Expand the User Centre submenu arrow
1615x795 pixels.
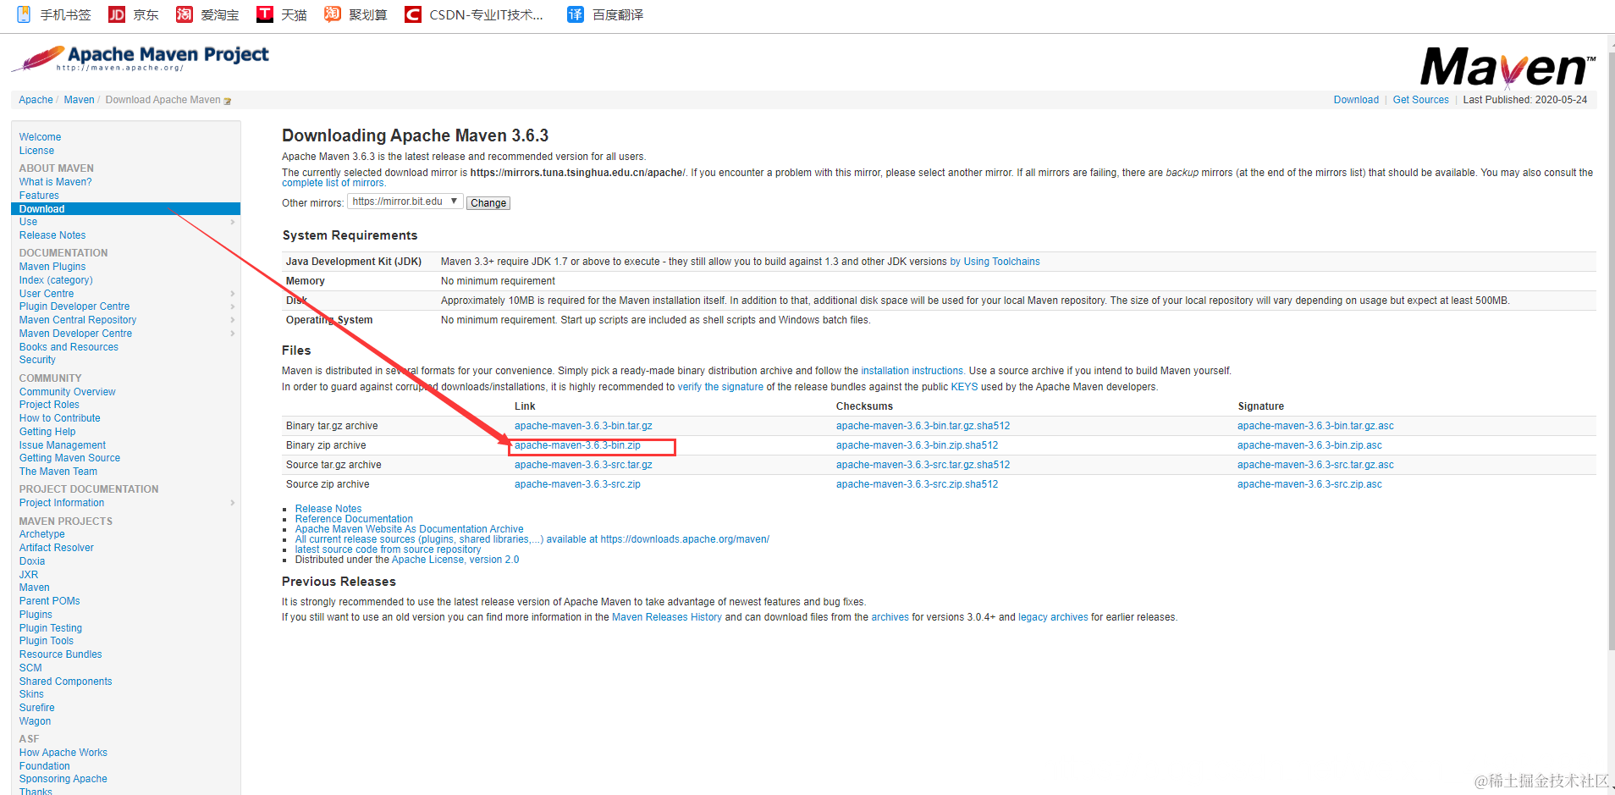233,294
